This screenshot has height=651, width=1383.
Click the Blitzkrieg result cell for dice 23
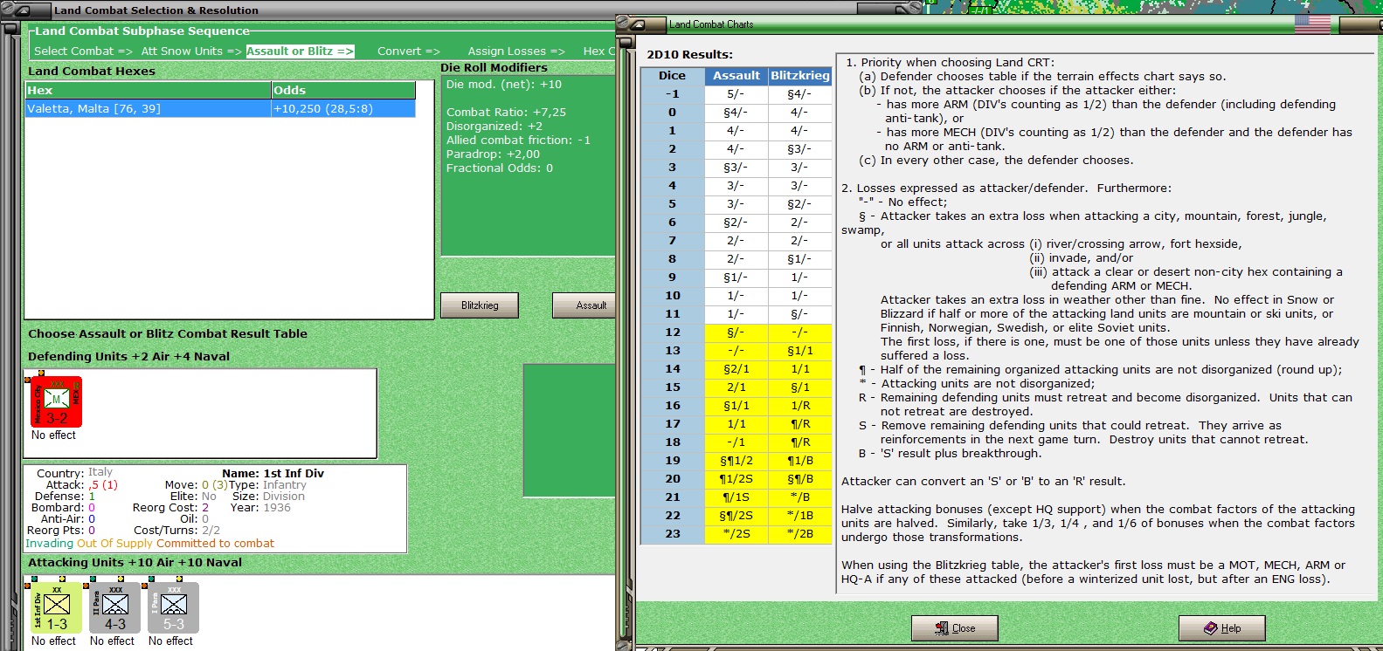800,534
